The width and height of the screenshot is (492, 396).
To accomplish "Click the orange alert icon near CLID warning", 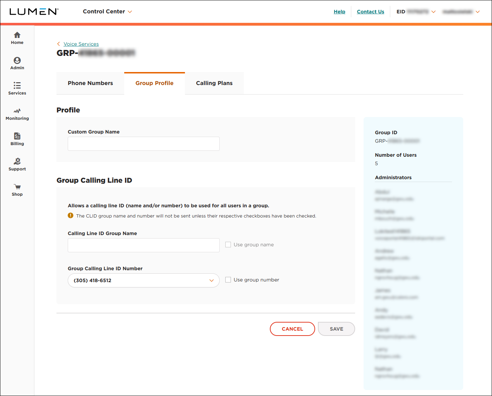I will (x=70, y=215).
